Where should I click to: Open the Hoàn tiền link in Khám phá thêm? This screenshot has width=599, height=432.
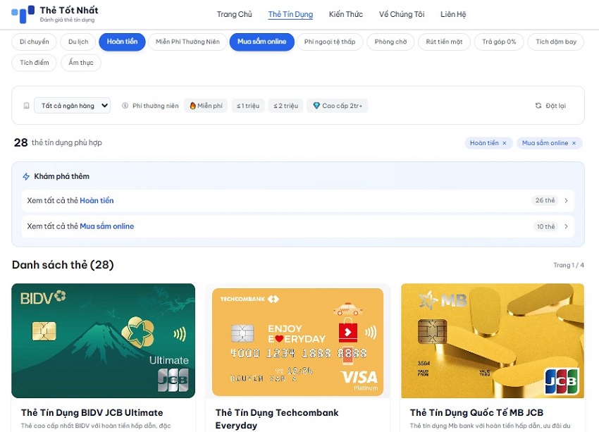tap(97, 200)
